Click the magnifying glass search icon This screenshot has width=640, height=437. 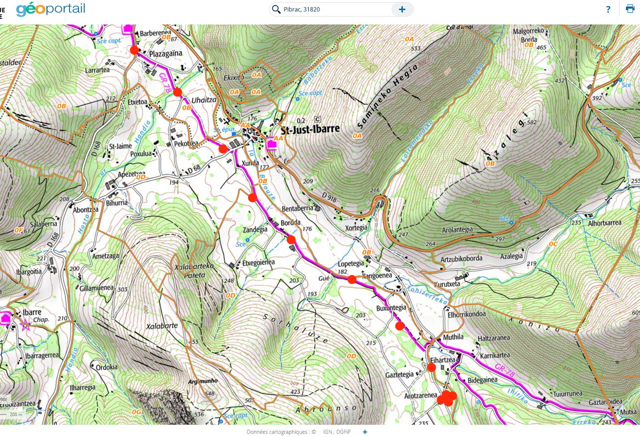tap(276, 9)
